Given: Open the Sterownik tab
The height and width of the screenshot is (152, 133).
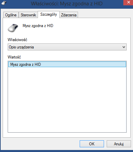Looking at the screenshot, I should 28,15.
